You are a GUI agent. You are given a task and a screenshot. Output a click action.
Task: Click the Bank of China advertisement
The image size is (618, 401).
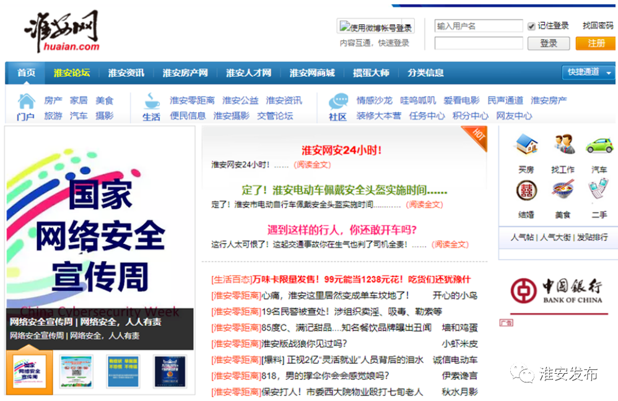click(x=557, y=291)
